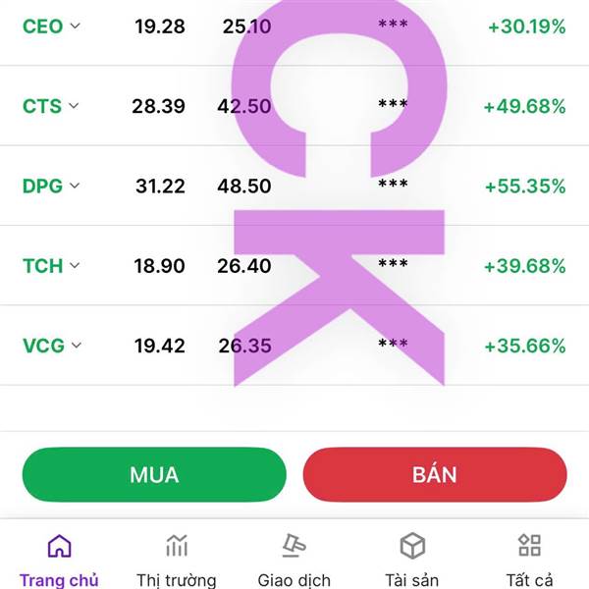Open the Giao dịch gavel icon

tap(294, 546)
